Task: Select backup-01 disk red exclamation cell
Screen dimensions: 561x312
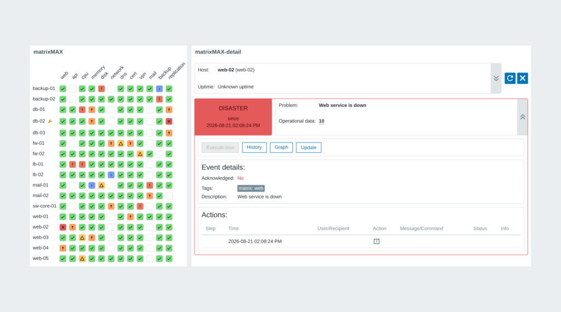Action: coord(101,88)
